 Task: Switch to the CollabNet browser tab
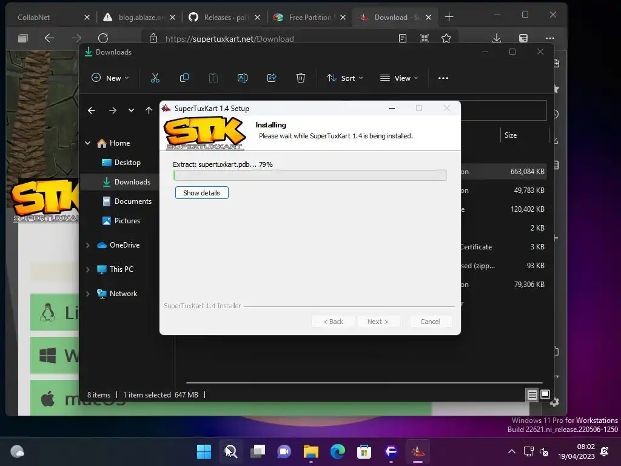click(x=46, y=18)
